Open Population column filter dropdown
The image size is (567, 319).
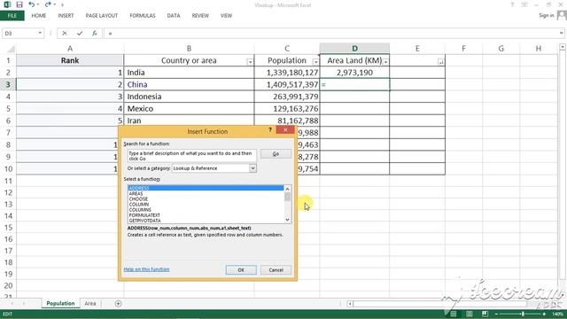[x=315, y=62]
